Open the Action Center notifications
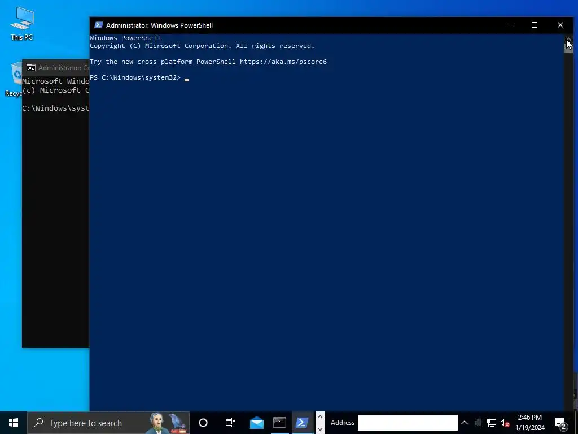This screenshot has width=578, height=434. [561, 423]
